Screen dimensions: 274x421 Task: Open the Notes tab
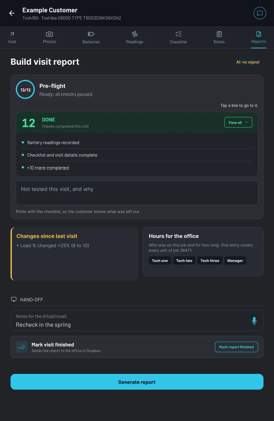[x=219, y=37]
